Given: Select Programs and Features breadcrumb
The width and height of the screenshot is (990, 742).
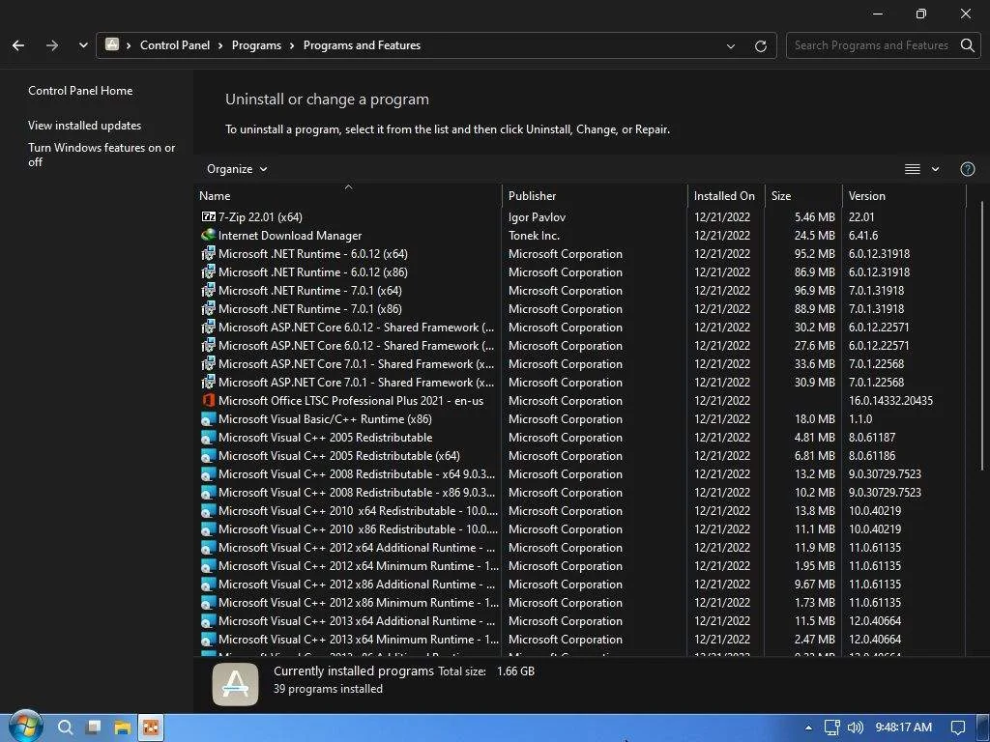Looking at the screenshot, I should 362,45.
